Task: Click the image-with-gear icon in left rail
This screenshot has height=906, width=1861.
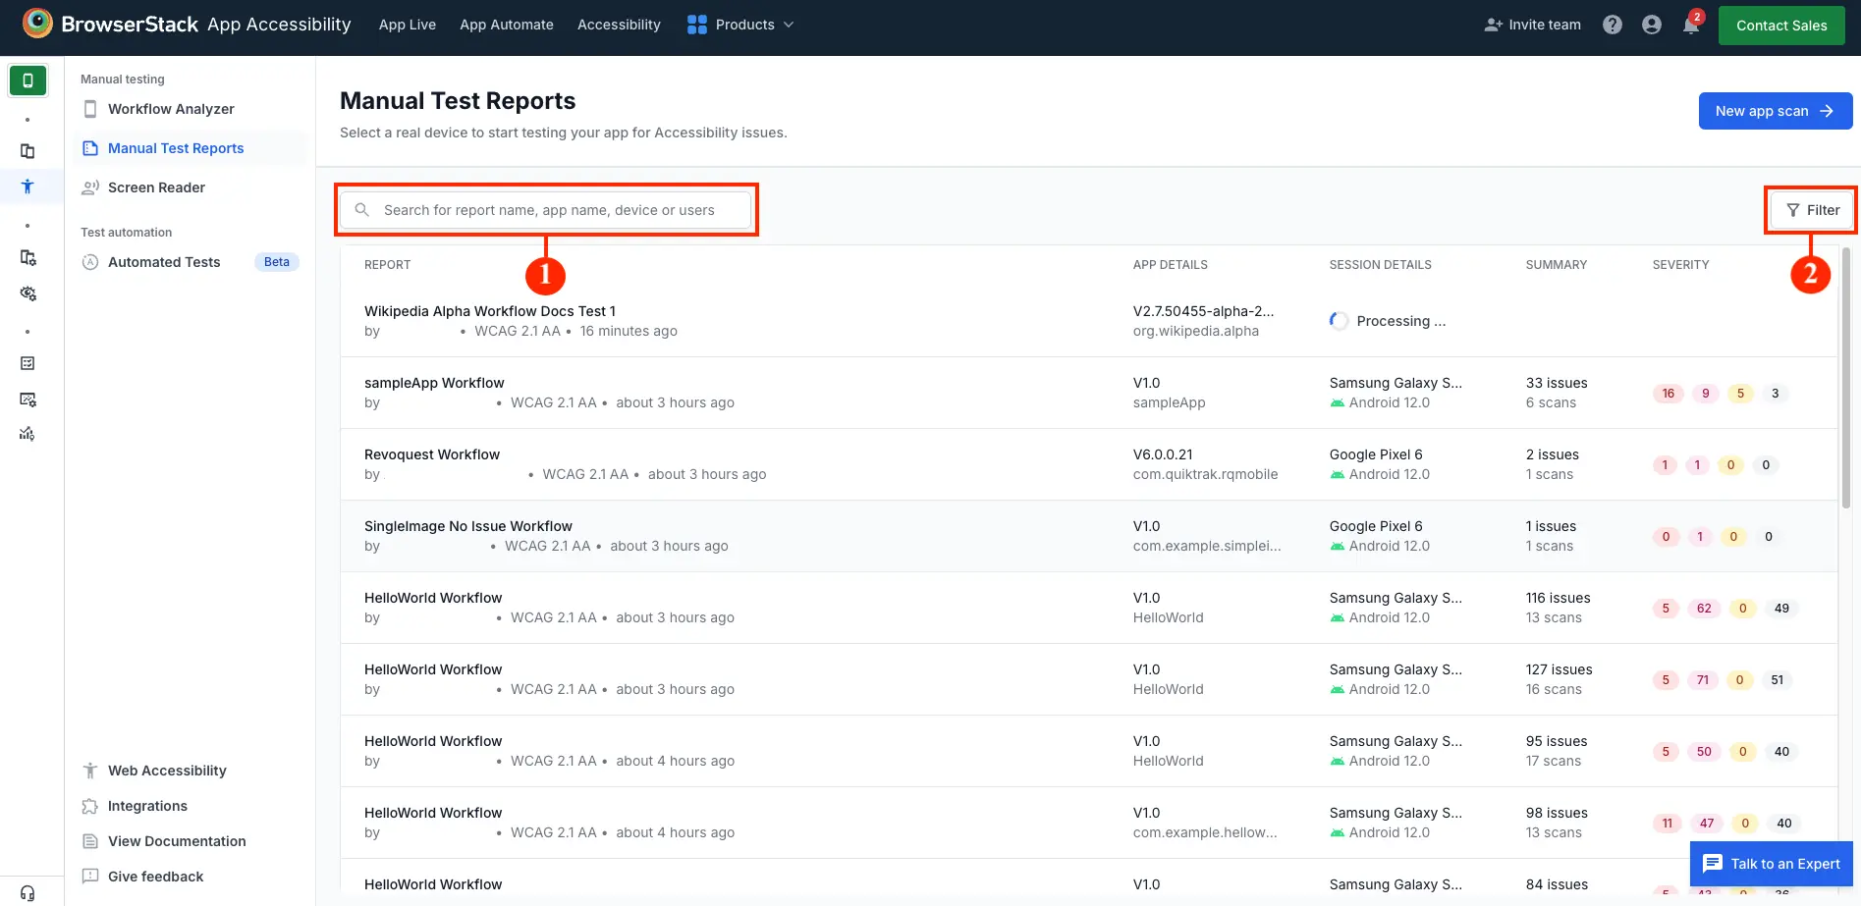Action: click(x=27, y=400)
